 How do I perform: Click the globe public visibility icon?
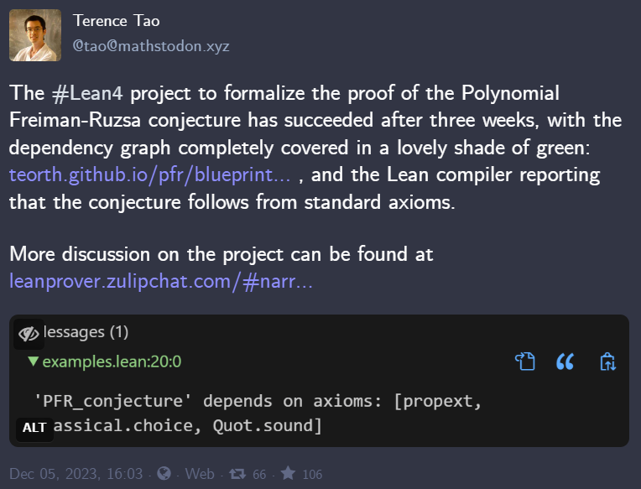[x=161, y=474]
